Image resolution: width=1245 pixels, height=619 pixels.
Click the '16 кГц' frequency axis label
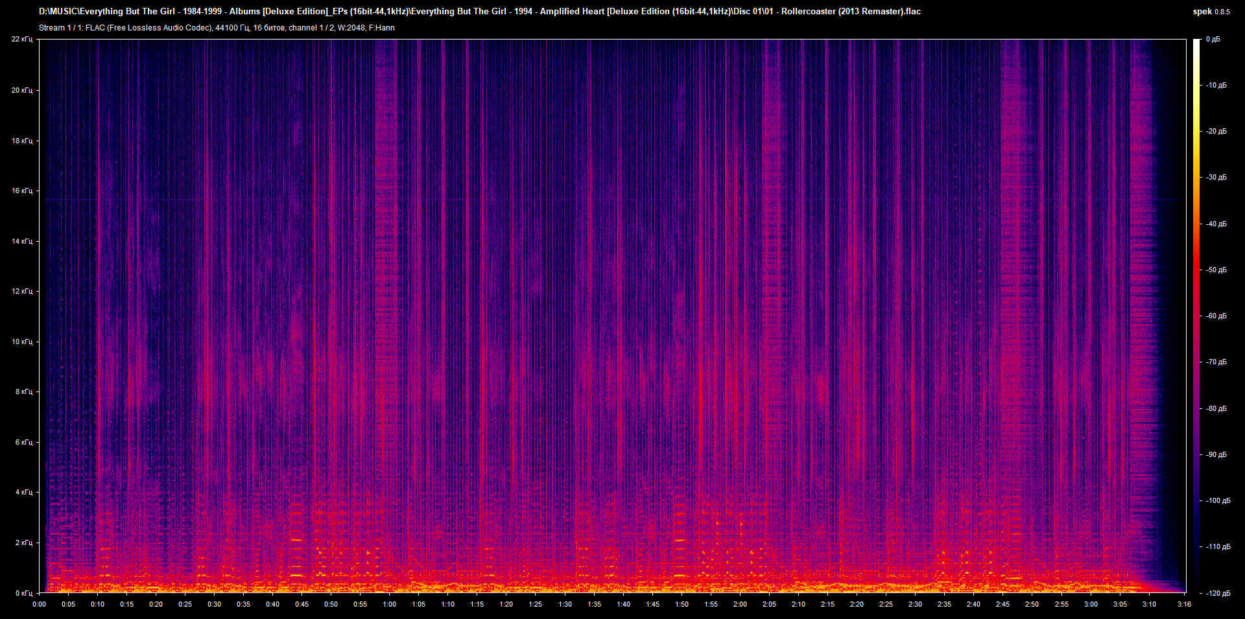click(x=22, y=191)
